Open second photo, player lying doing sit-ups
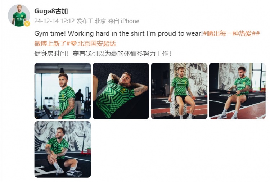 (x=121, y=91)
